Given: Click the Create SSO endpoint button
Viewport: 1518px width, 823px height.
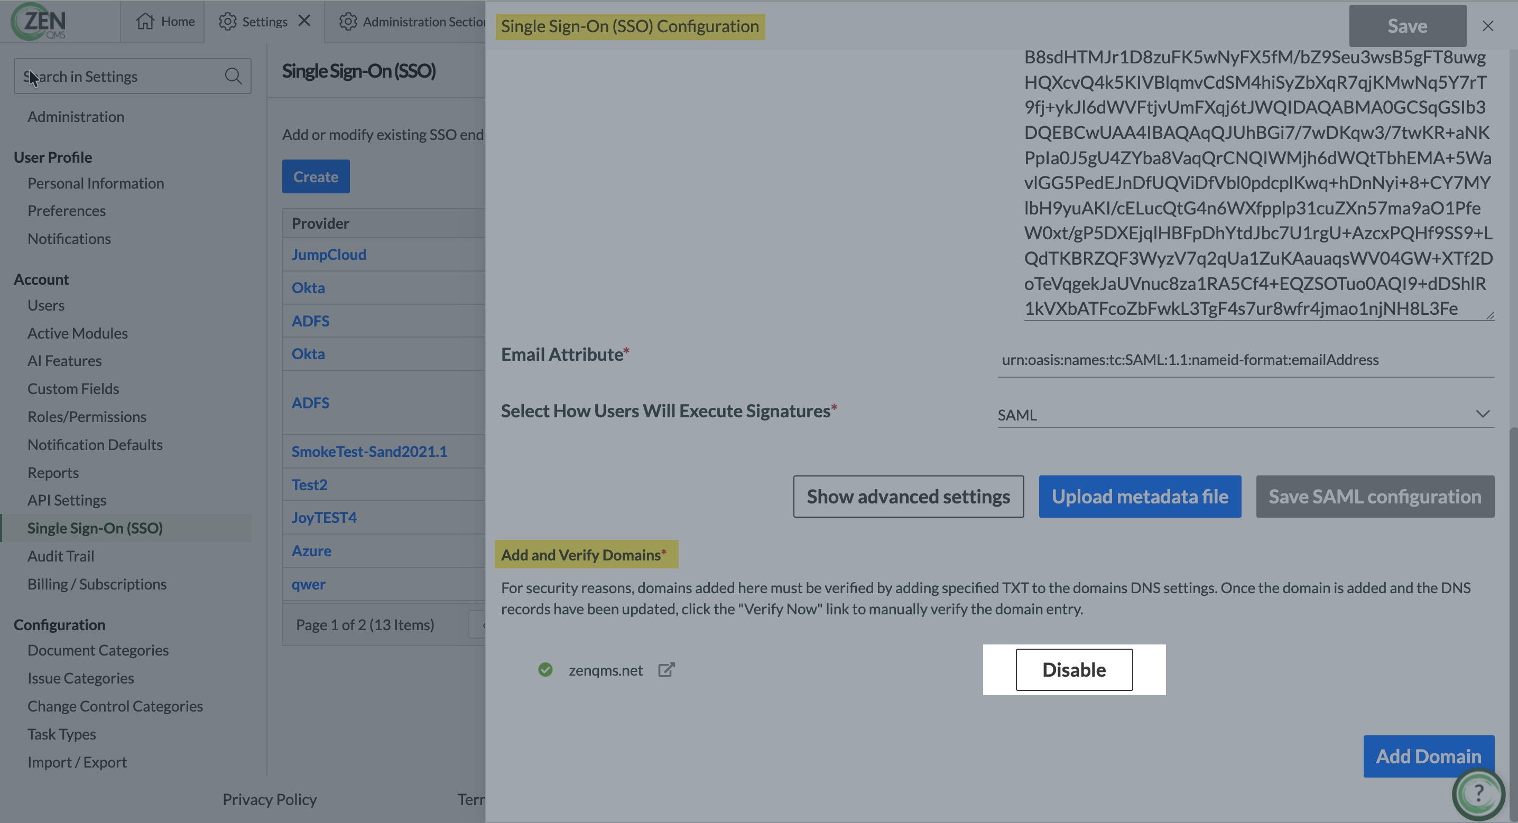Looking at the screenshot, I should click(x=316, y=177).
